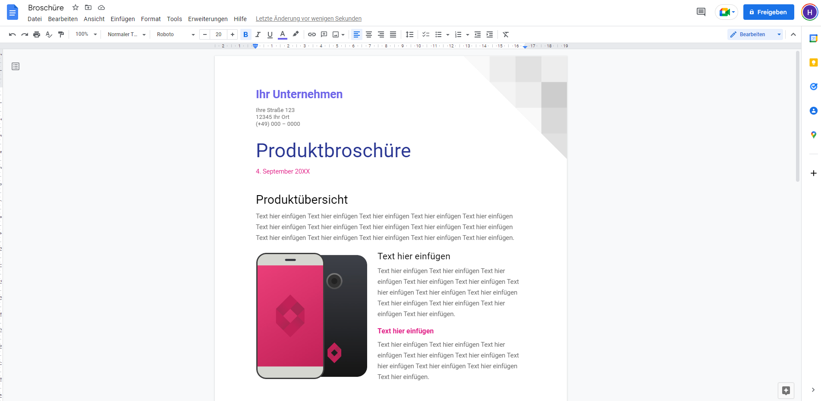Viewport: 821px width, 401px height.
Task: Open the Erweiterungen menu
Action: pyautogui.click(x=208, y=19)
